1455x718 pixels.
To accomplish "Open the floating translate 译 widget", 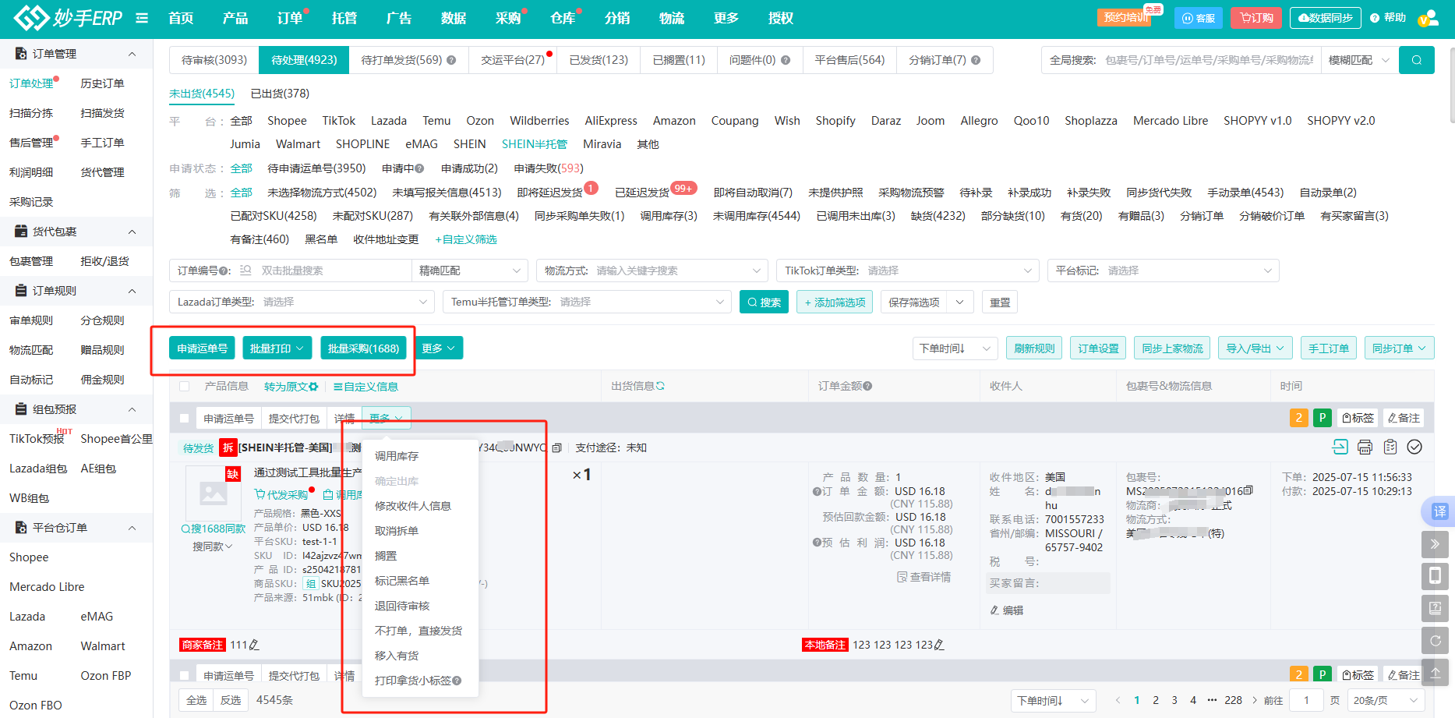I will pos(1439,511).
